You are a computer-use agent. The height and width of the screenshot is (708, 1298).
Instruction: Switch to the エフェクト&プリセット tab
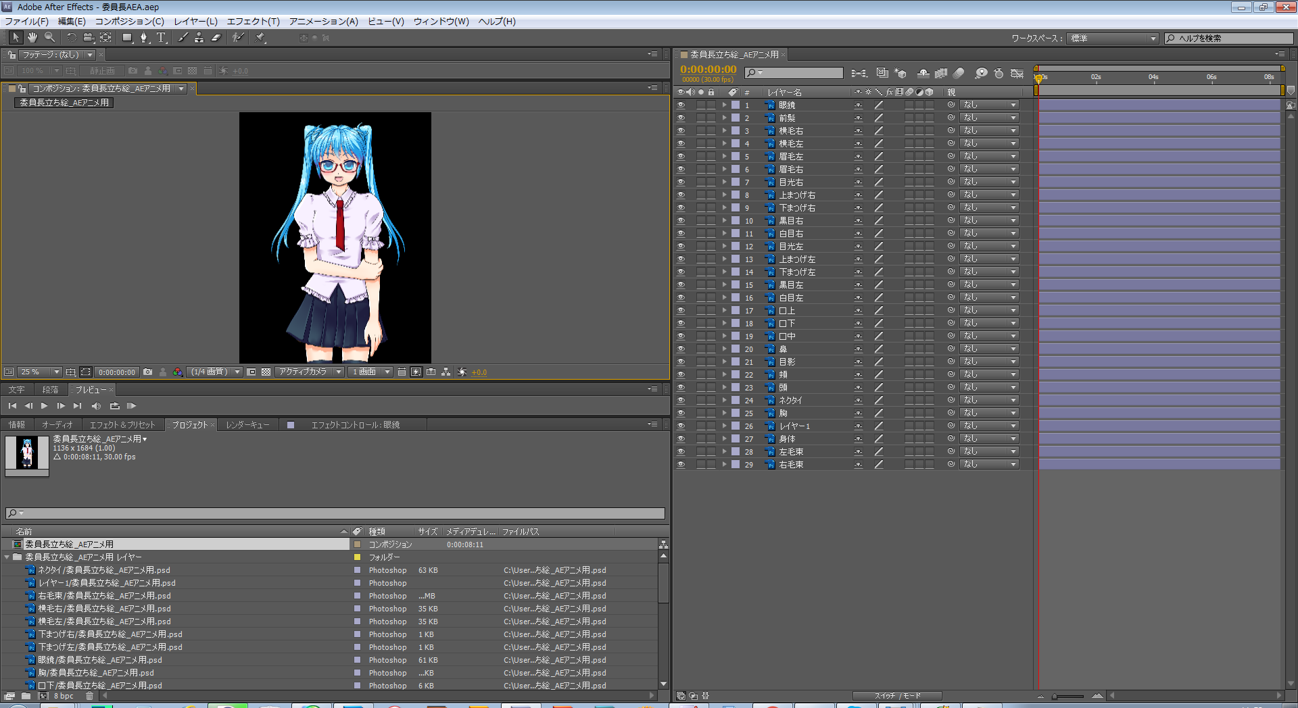pos(122,425)
